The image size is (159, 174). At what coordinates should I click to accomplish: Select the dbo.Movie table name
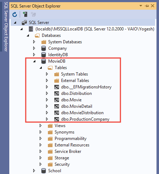71,100
